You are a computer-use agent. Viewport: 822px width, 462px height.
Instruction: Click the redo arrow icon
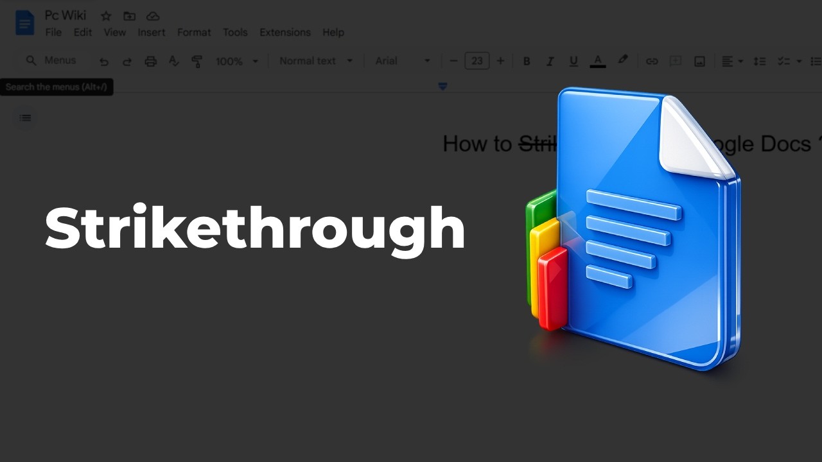127,62
